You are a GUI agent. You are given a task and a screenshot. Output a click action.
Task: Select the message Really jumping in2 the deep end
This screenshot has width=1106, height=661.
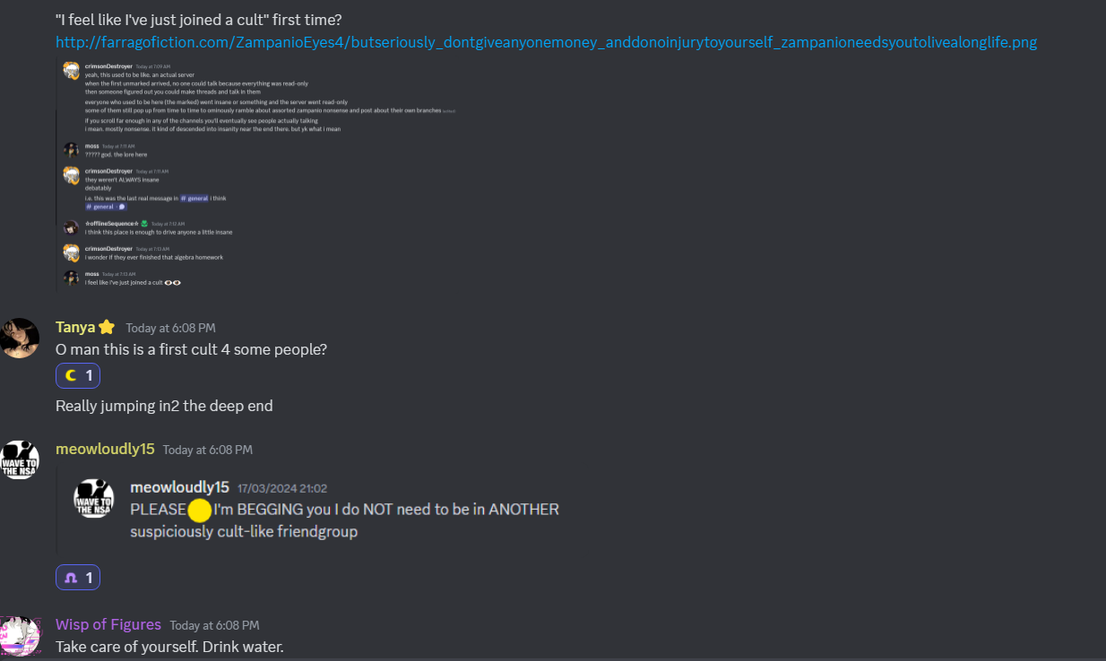point(164,406)
